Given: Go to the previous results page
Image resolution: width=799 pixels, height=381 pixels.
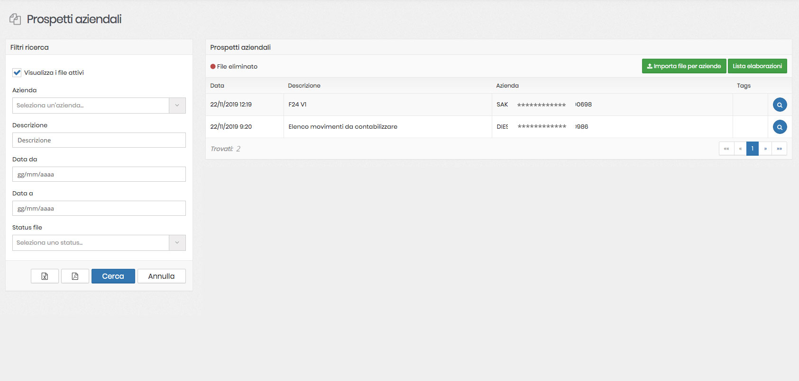Looking at the screenshot, I should [x=740, y=149].
